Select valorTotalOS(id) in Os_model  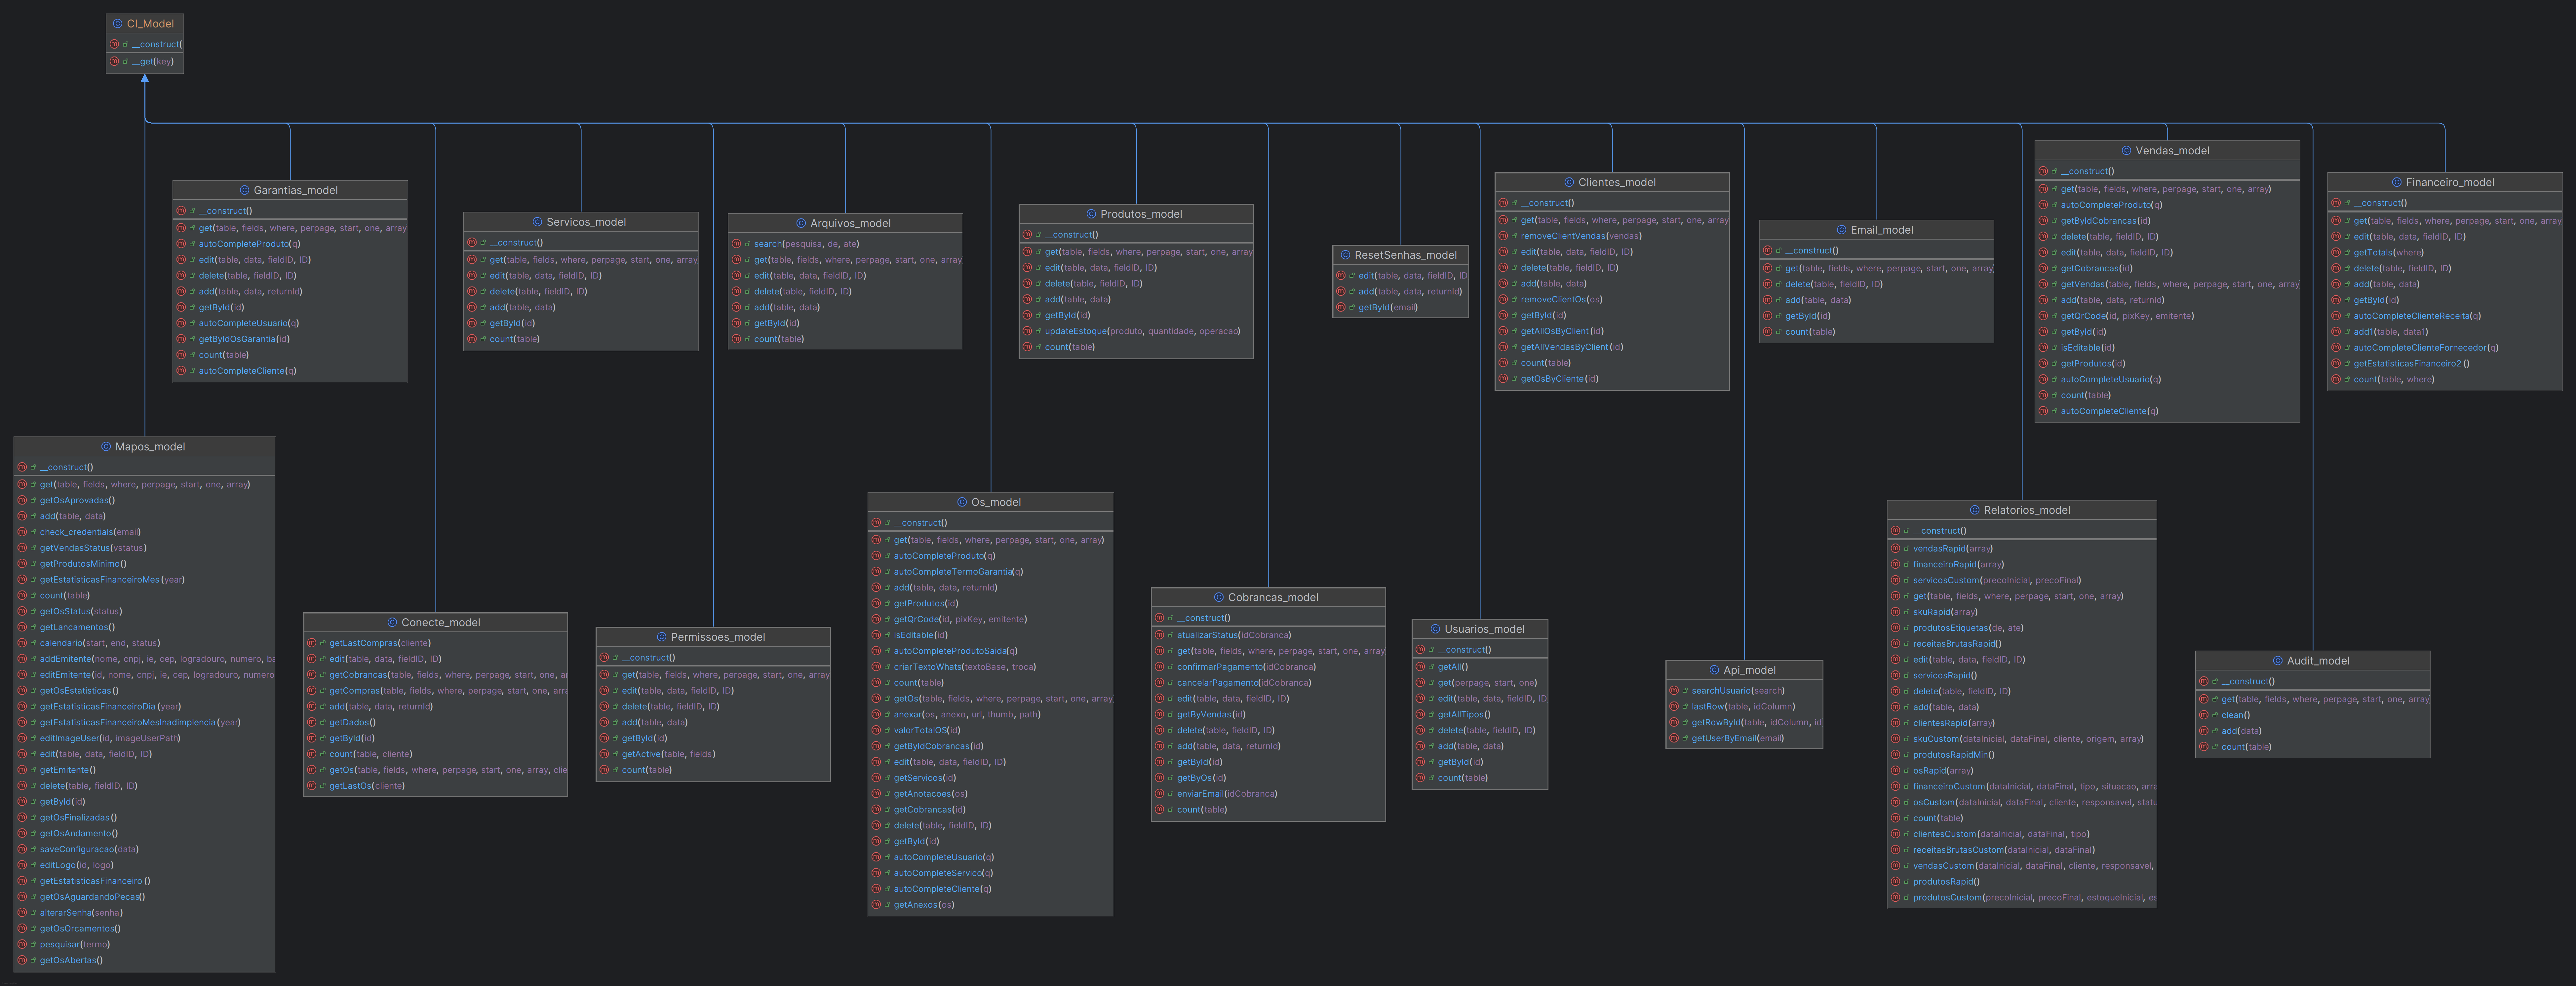click(927, 730)
